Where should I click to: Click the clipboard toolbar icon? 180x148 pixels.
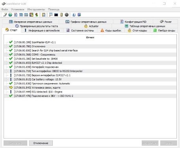(44, 15)
